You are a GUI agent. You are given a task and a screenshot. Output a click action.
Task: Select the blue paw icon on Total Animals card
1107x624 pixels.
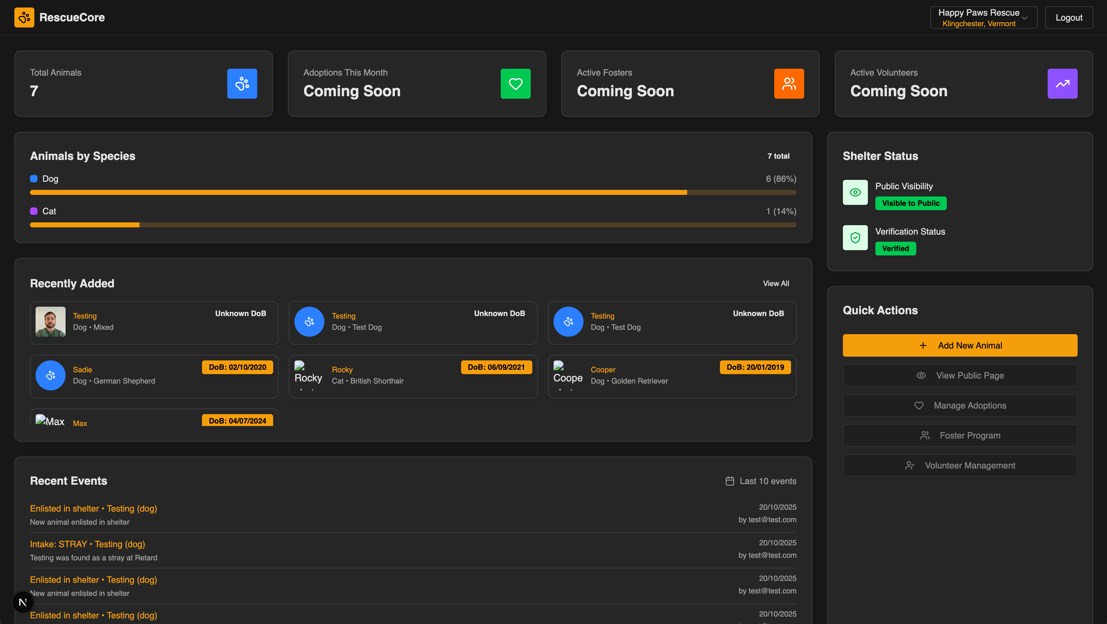tap(242, 83)
